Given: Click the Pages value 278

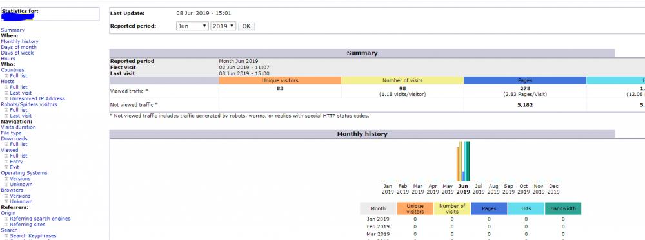Looking at the screenshot, I should coord(525,88).
